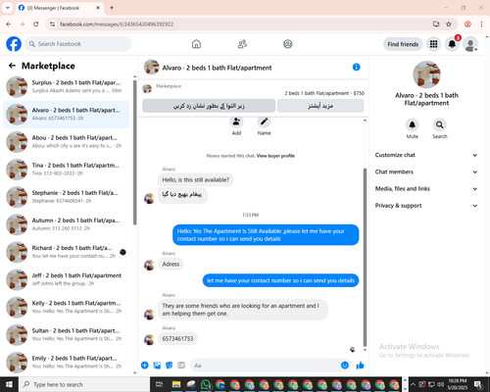Click the back arrow beside Marketplace
This screenshot has height=392, width=490.
[x=12, y=66]
